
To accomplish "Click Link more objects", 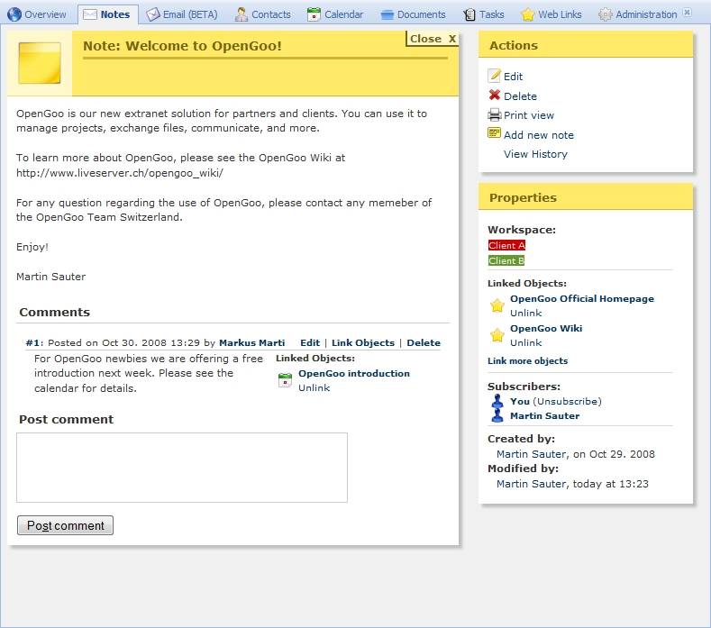I will pos(527,361).
